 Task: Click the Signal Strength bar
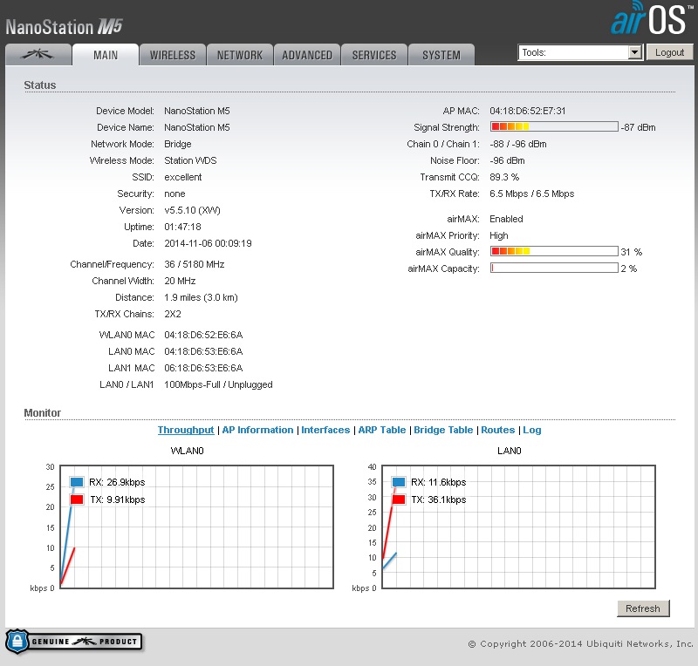[554, 126]
